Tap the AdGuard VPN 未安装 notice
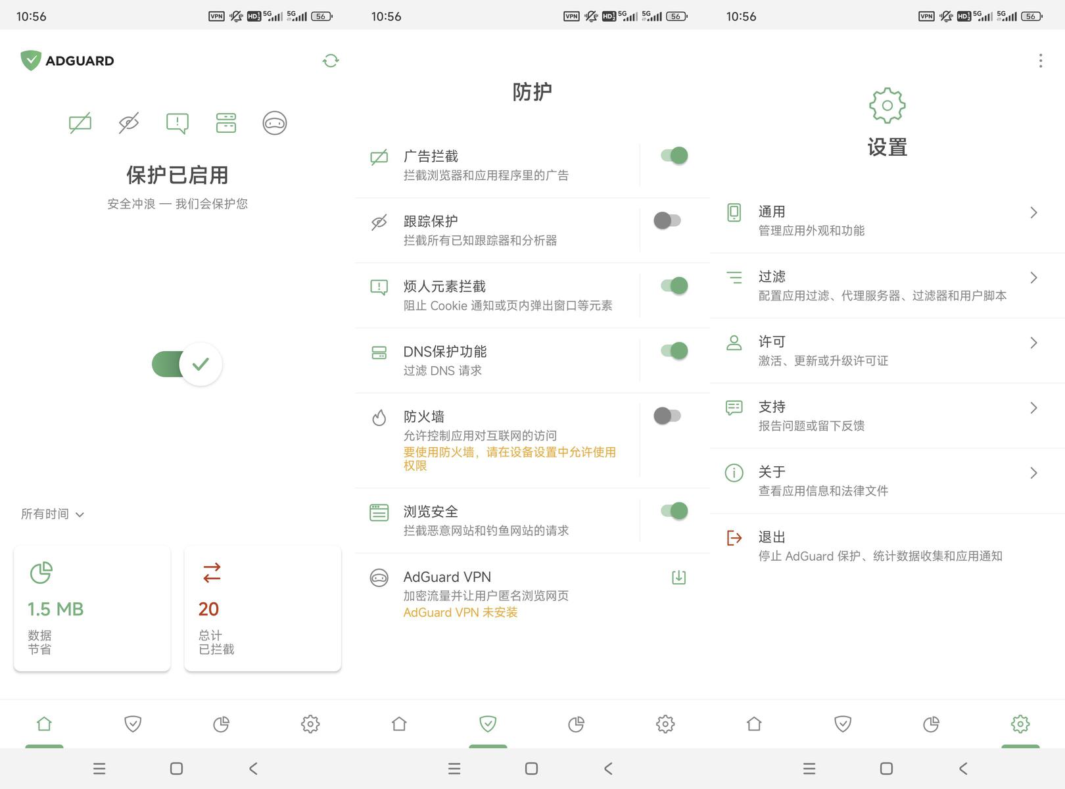The width and height of the screenshot is (1065, 789). coord(460,612)
